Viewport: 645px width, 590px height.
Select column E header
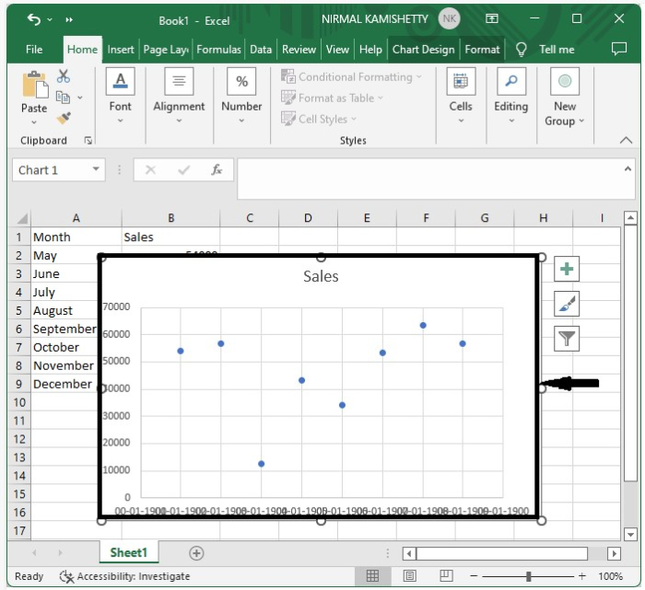pos(367,218)
